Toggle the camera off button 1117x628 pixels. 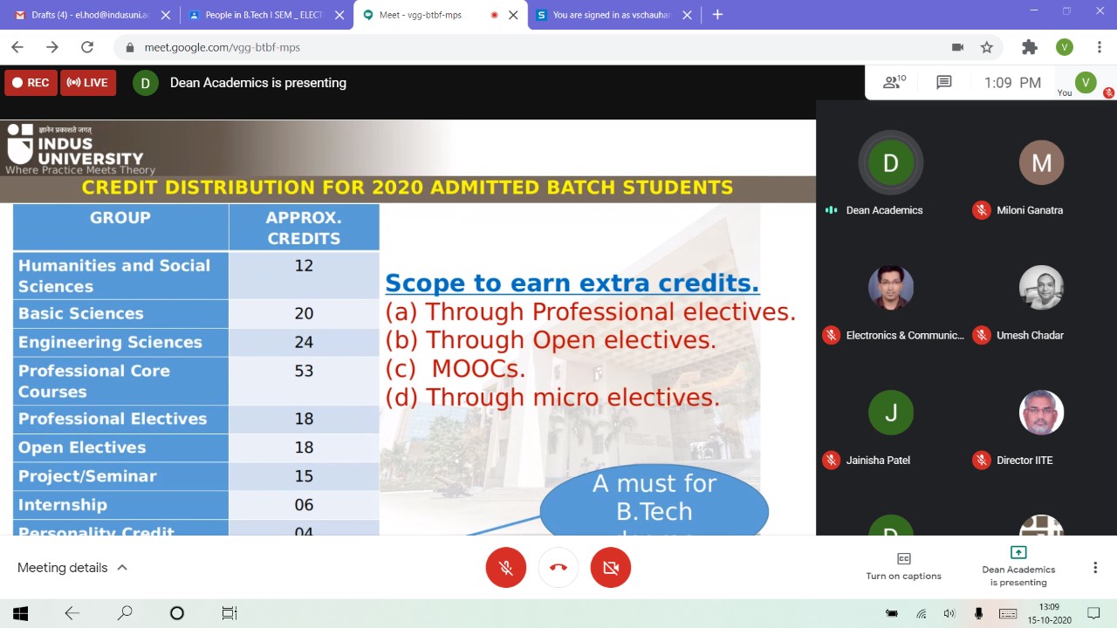(x=611, y=568)
